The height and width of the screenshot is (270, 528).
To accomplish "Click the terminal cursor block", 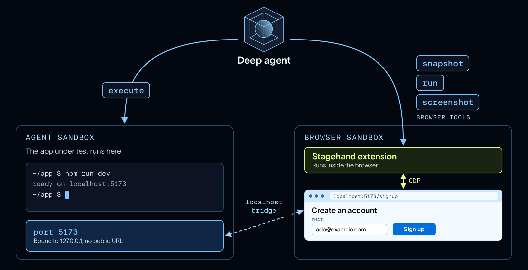I will pos(67,195).
